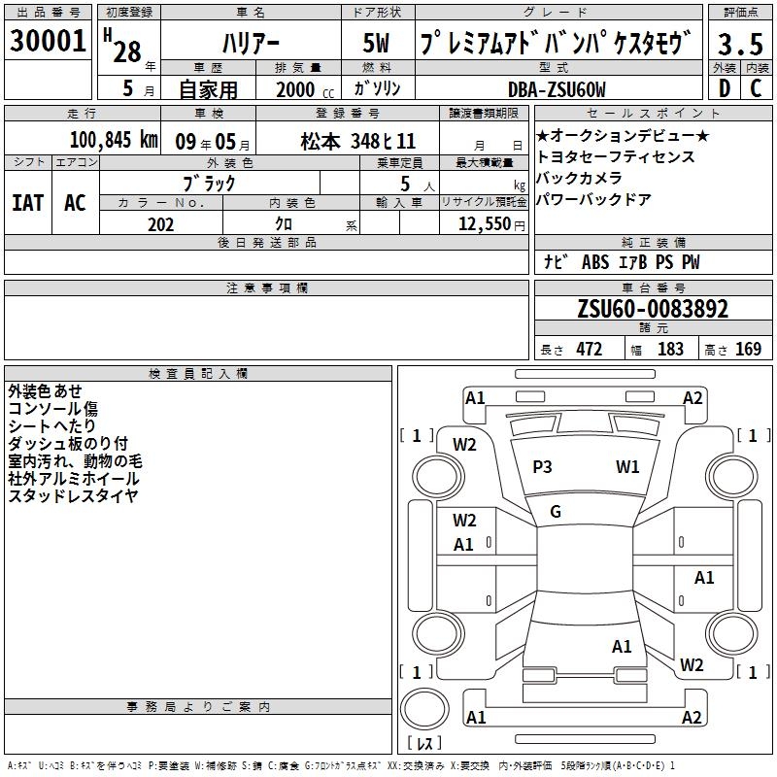Click inspector note 外装色あせ
The height and width of the screenshot is (777, 777).
pyautogui.click(x=45, y=391)
